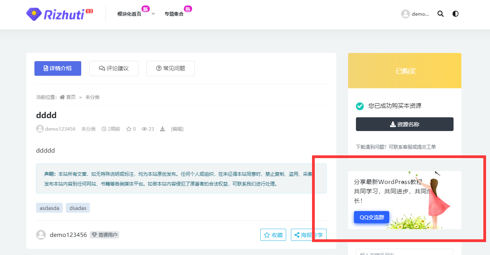Open the [编辑] edit link
This screenshot has height=255, width=490.
[177, 129]
